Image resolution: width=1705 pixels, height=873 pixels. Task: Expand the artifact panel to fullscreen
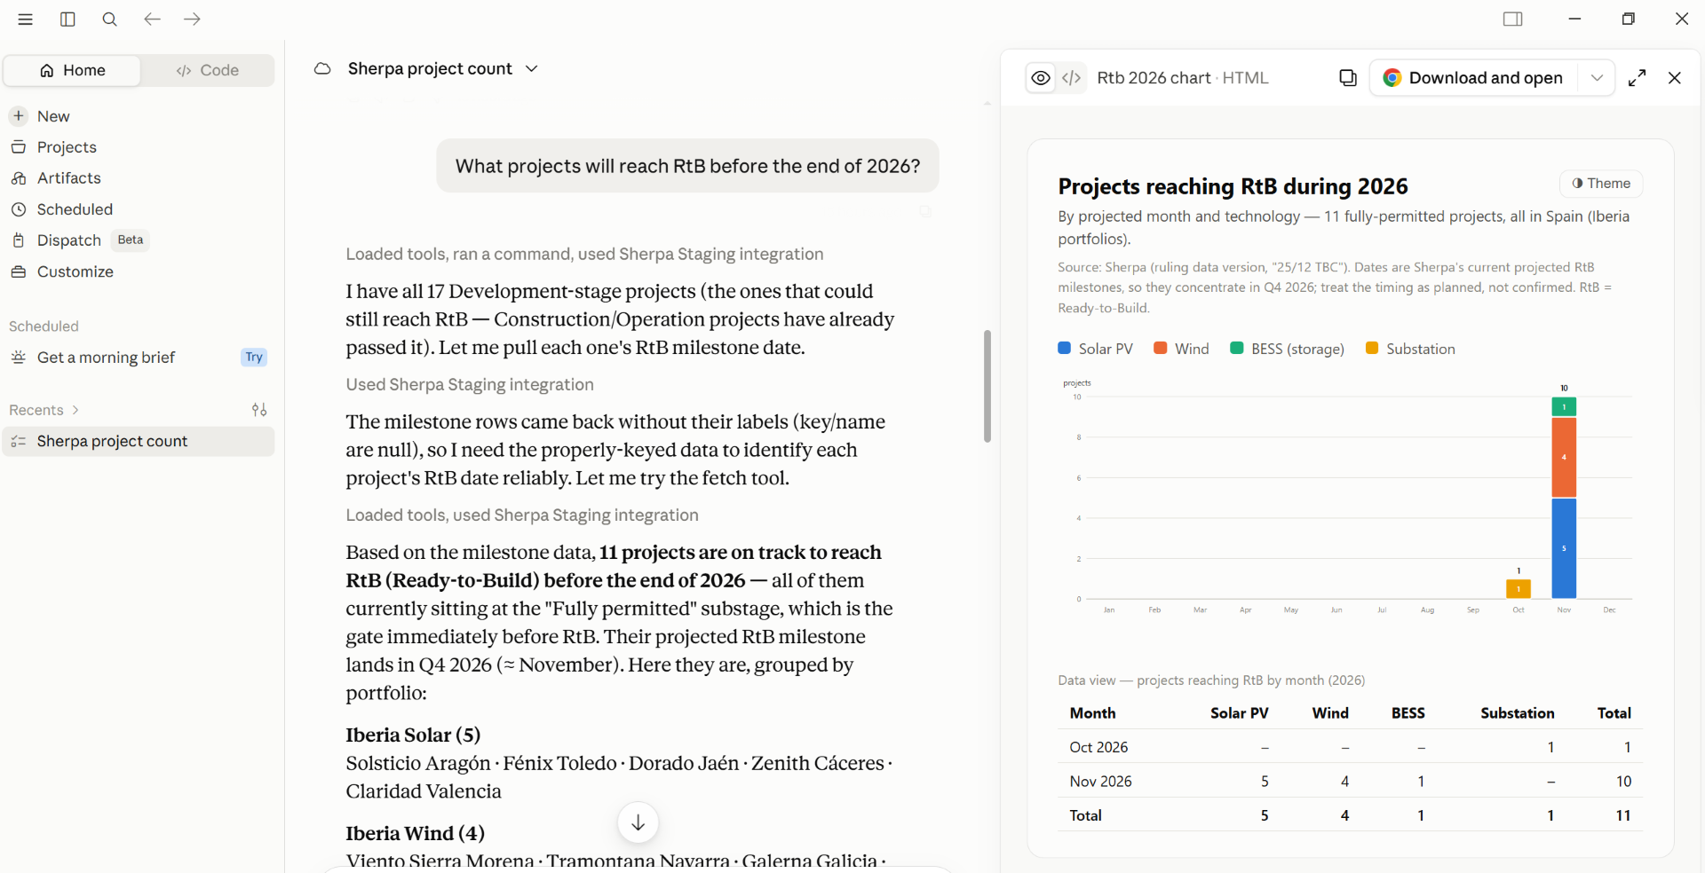pyautogui.click(x=1637, y=78)
